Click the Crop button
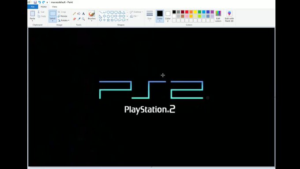Viewport: 300px width, 169px height. tap(62, 12)
